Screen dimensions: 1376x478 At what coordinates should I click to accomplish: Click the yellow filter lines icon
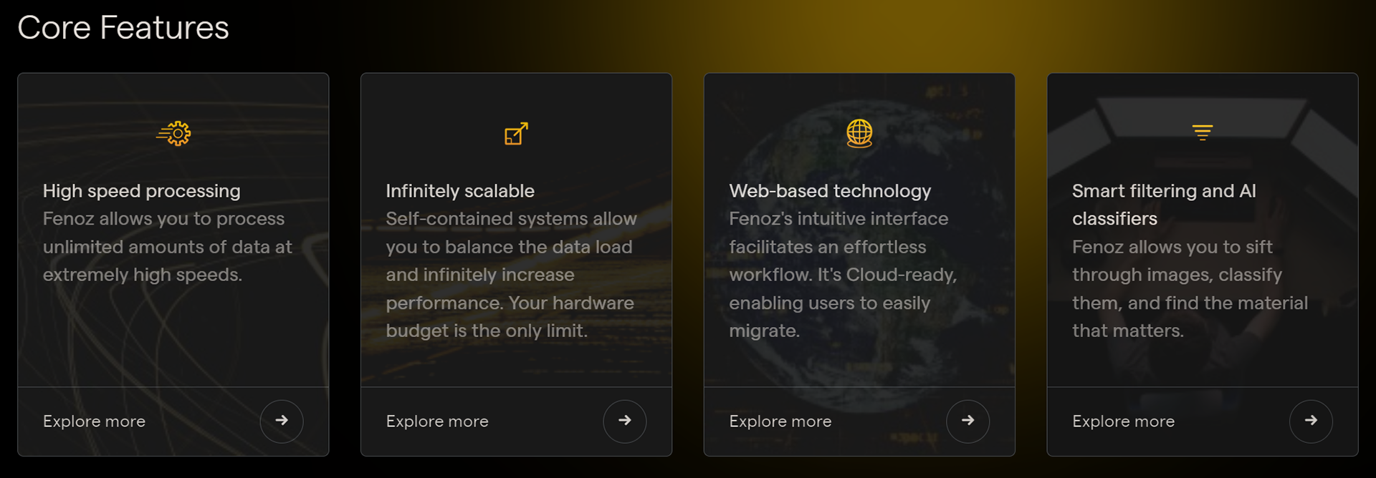point(1202,132)
